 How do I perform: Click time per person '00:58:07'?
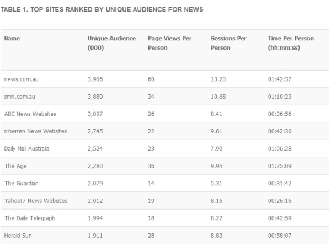tap(280, 236)
